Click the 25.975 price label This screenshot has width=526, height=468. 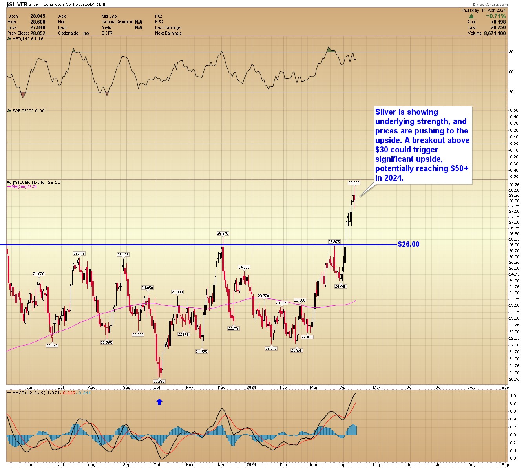tap(334, 242)
